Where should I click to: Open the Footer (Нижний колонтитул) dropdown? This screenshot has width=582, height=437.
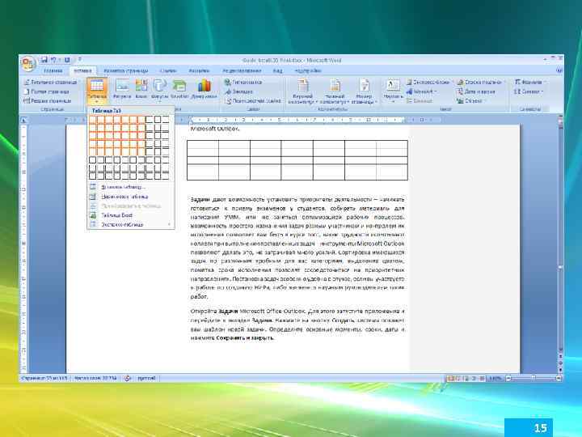click(x=335, y=91)
